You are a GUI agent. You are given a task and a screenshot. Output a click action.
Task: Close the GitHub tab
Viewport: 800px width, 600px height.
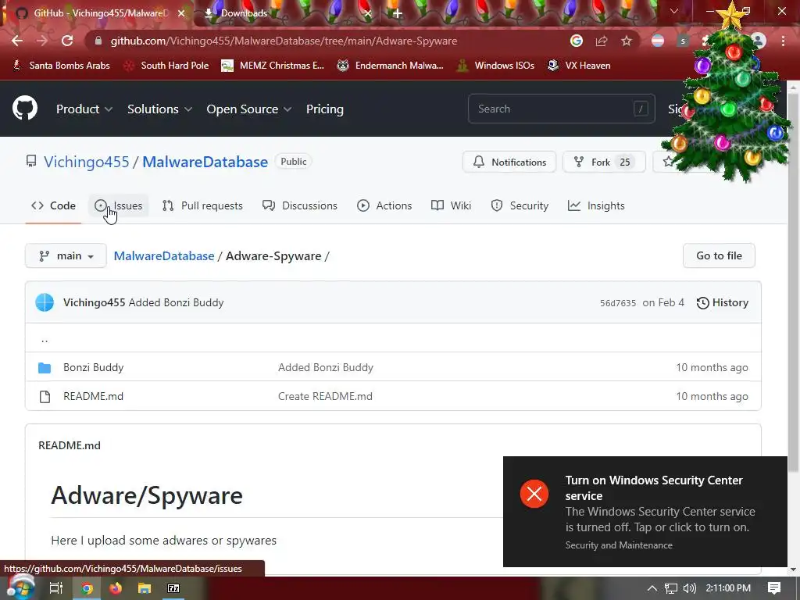181,13
